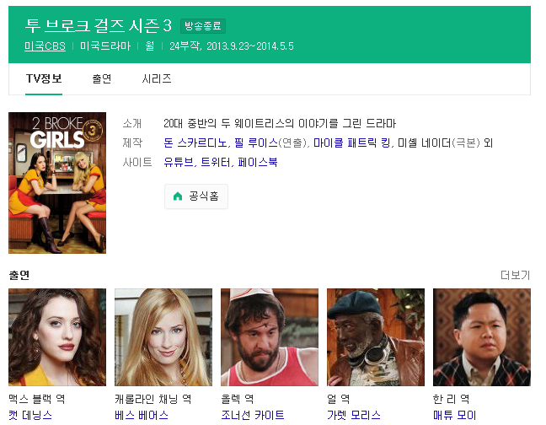Open the photo for 얼 역
Viewport: 546px width, 425px height.
pyautogui.click(x=376, y=337)
